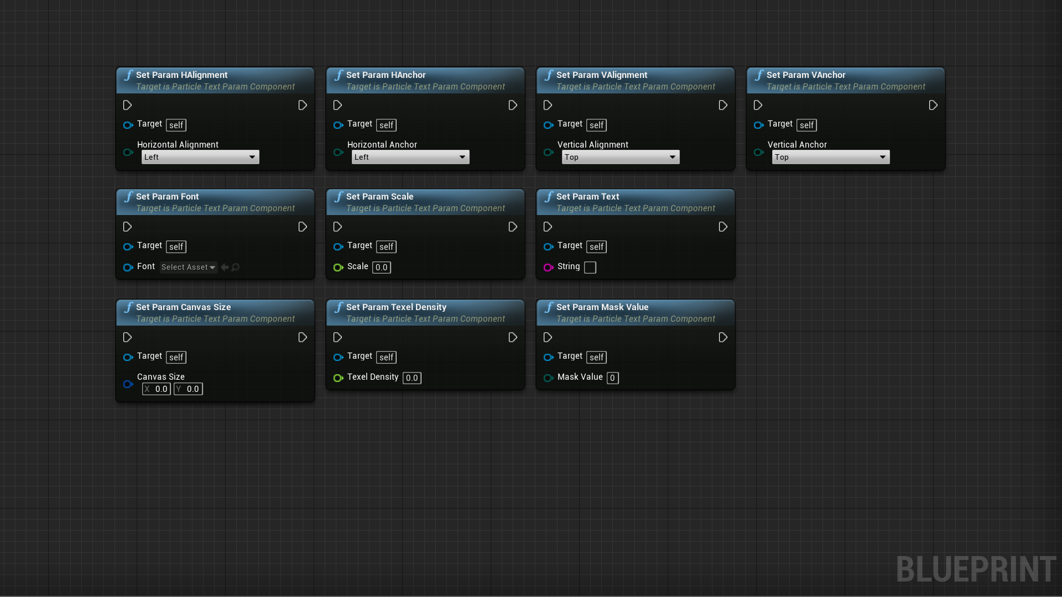The width and height of the screenshot is (1062, 597).
Task: Click Canvas Size X value field
Action: pyautogui.click(x=157, y=389)
